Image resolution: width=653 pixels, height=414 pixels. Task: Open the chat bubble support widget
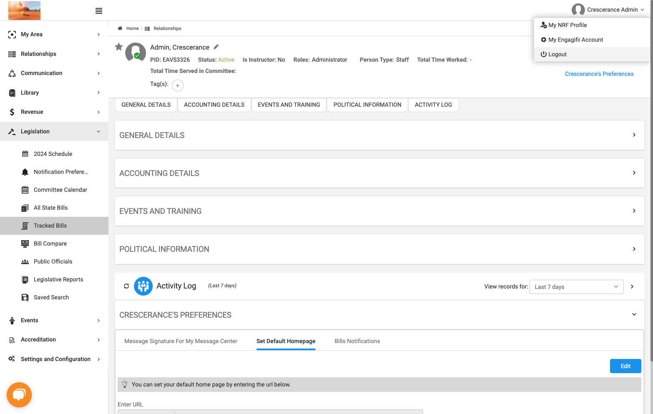click(19, 394)
